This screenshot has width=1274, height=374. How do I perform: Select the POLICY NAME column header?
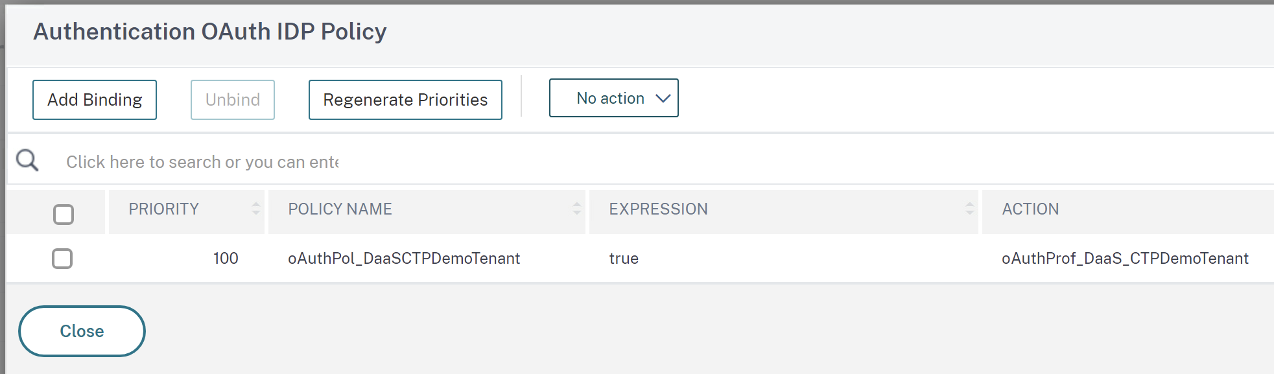pos(340,209)
